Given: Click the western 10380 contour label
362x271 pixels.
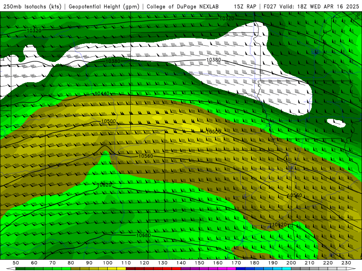Looking at the screenshot, I should click(x=113, y=61).
